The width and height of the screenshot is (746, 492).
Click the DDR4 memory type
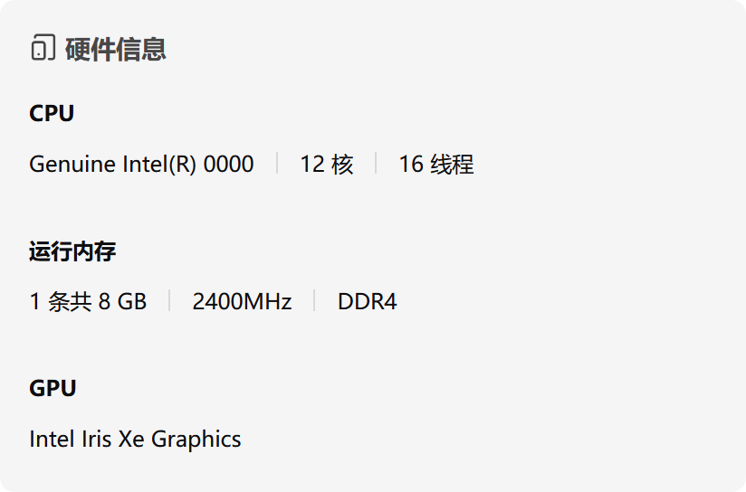pos(367,302)
